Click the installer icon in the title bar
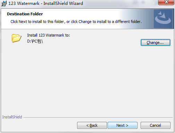This screenshot has width=175, height=133. pyautogui.click(x=4, y=3)
